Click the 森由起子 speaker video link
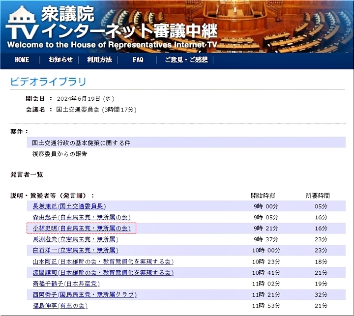This screenshot has height=316, width=354. 81,217
